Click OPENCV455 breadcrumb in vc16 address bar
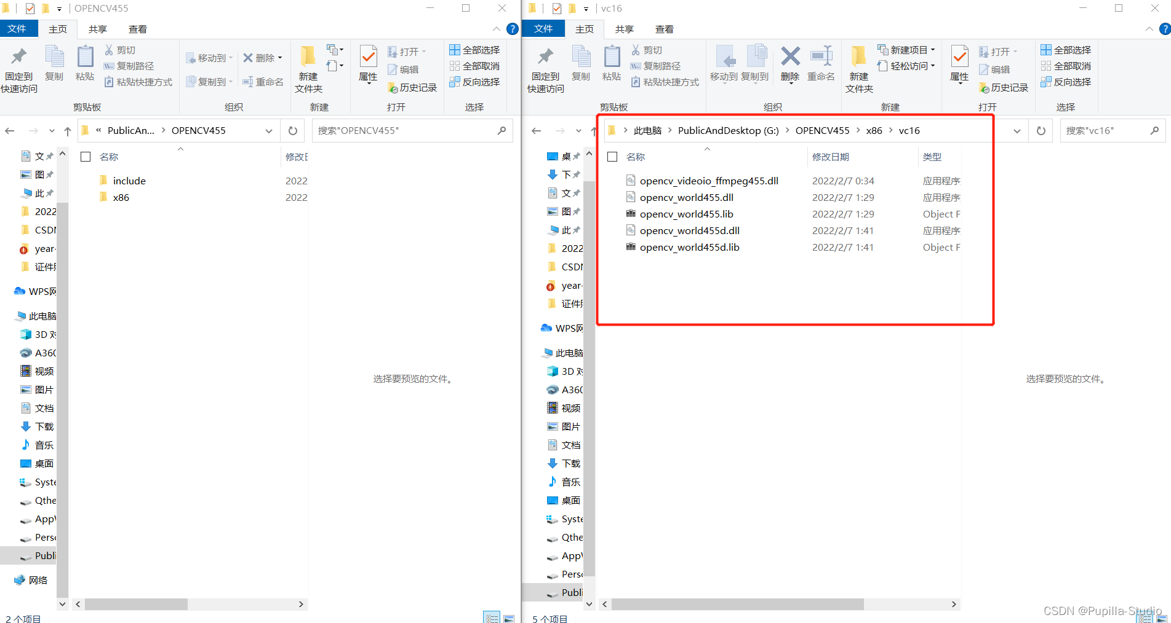The height and width of the screenshot is (623, 1171). point(822,130)
